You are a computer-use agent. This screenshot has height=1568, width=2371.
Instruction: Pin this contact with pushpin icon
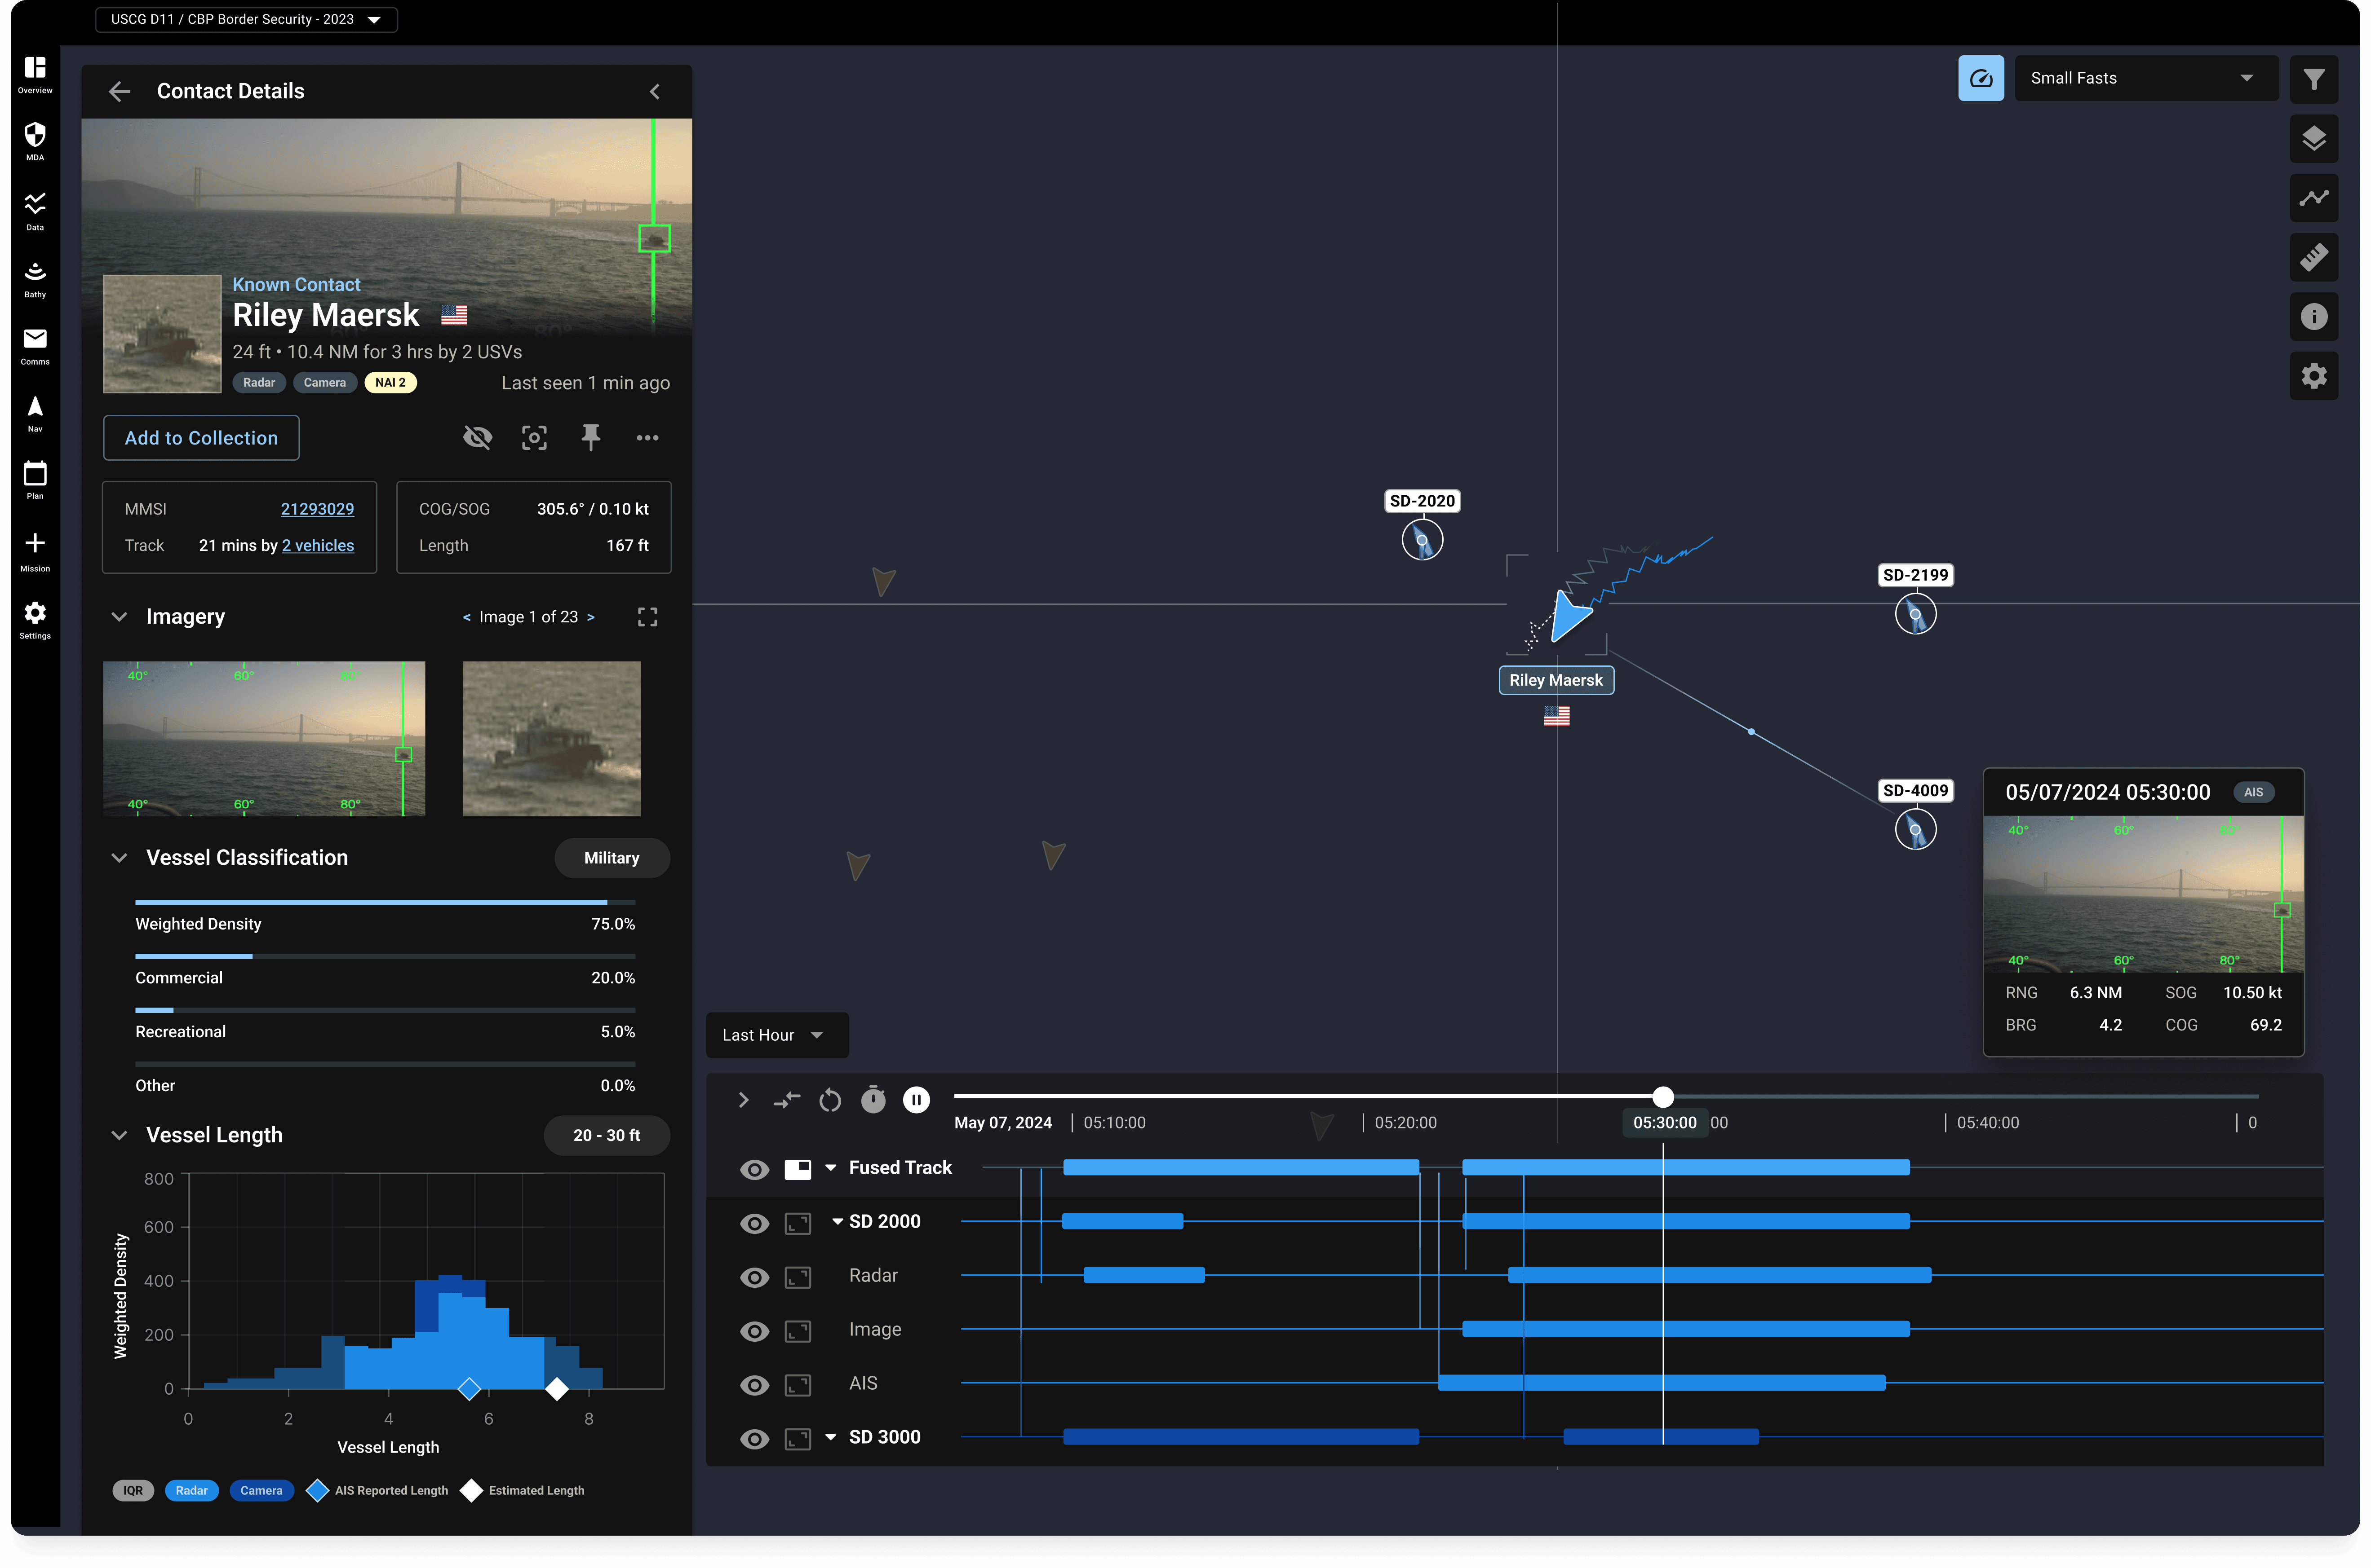click(590, 437)
